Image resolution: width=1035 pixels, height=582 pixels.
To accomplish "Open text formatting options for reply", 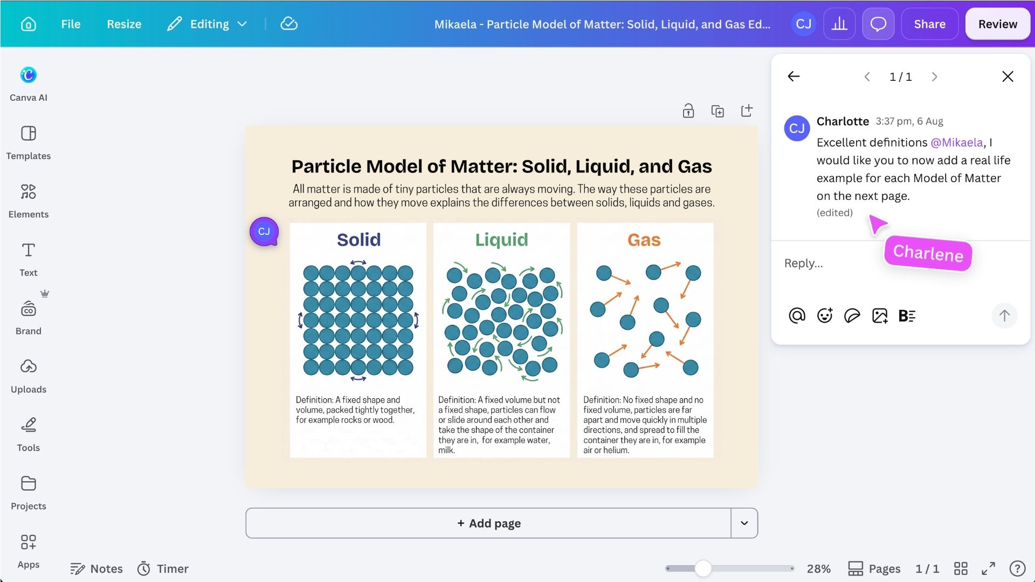I will [x=907, y=316].
